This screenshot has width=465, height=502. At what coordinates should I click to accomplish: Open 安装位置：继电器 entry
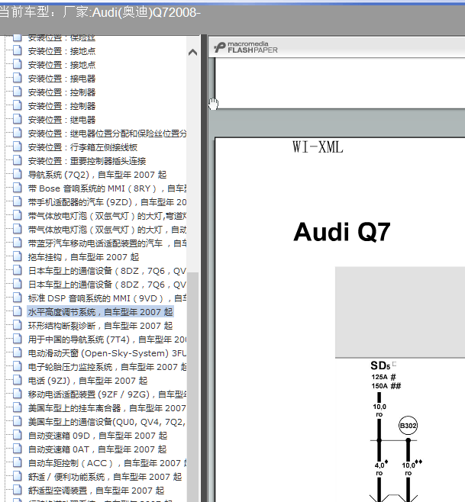[x=62, y=120]
